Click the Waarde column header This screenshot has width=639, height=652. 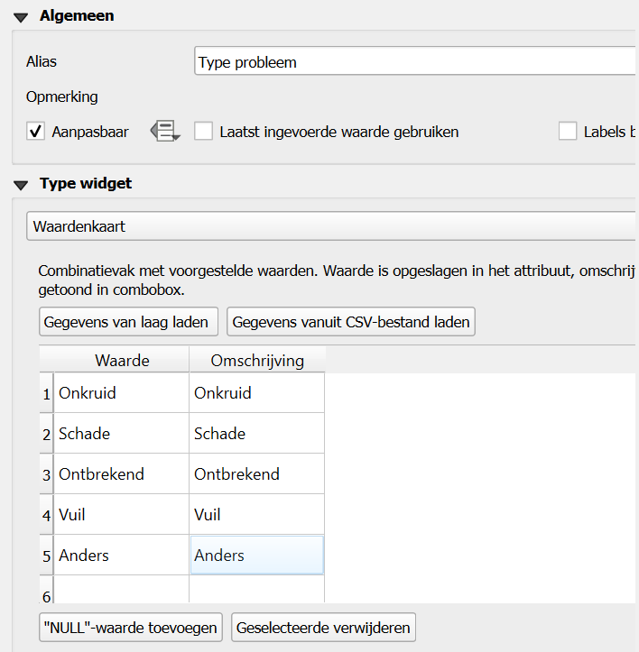(x=122, y=361)
